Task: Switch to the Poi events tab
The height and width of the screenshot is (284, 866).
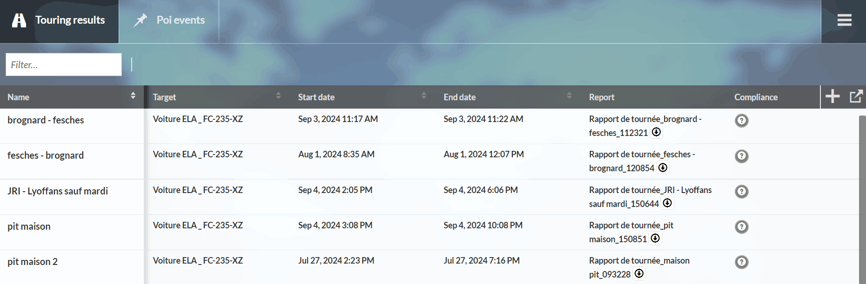Action: [169, 20]
